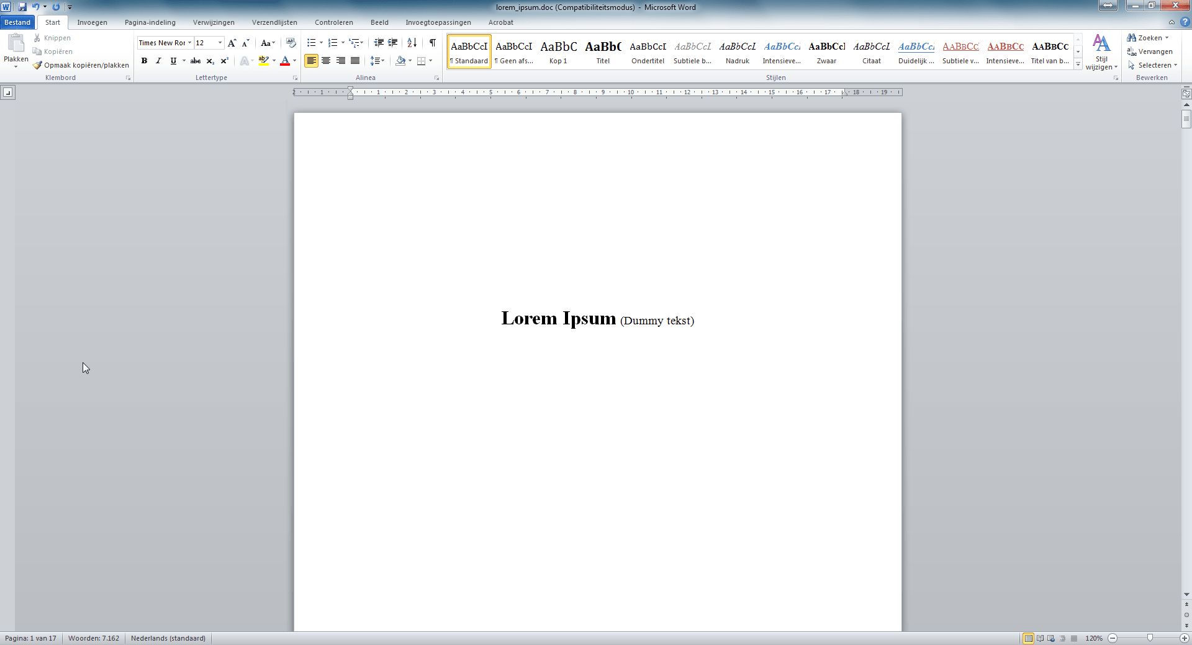Open Change Case Aa dropdown
The width and height of the screenshot is (1192, 645).
(x=268, y=43)
